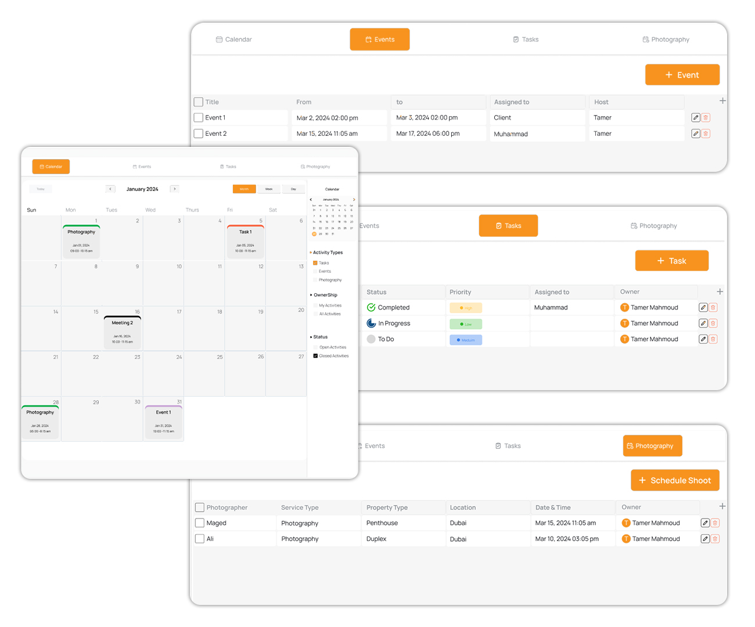Screen dimensions: 755x627
Task: Collapse the OwnerShip filter section
Action: tap(311, 295)
